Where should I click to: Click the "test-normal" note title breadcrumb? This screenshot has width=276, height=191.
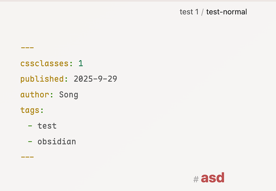point(226,12)
